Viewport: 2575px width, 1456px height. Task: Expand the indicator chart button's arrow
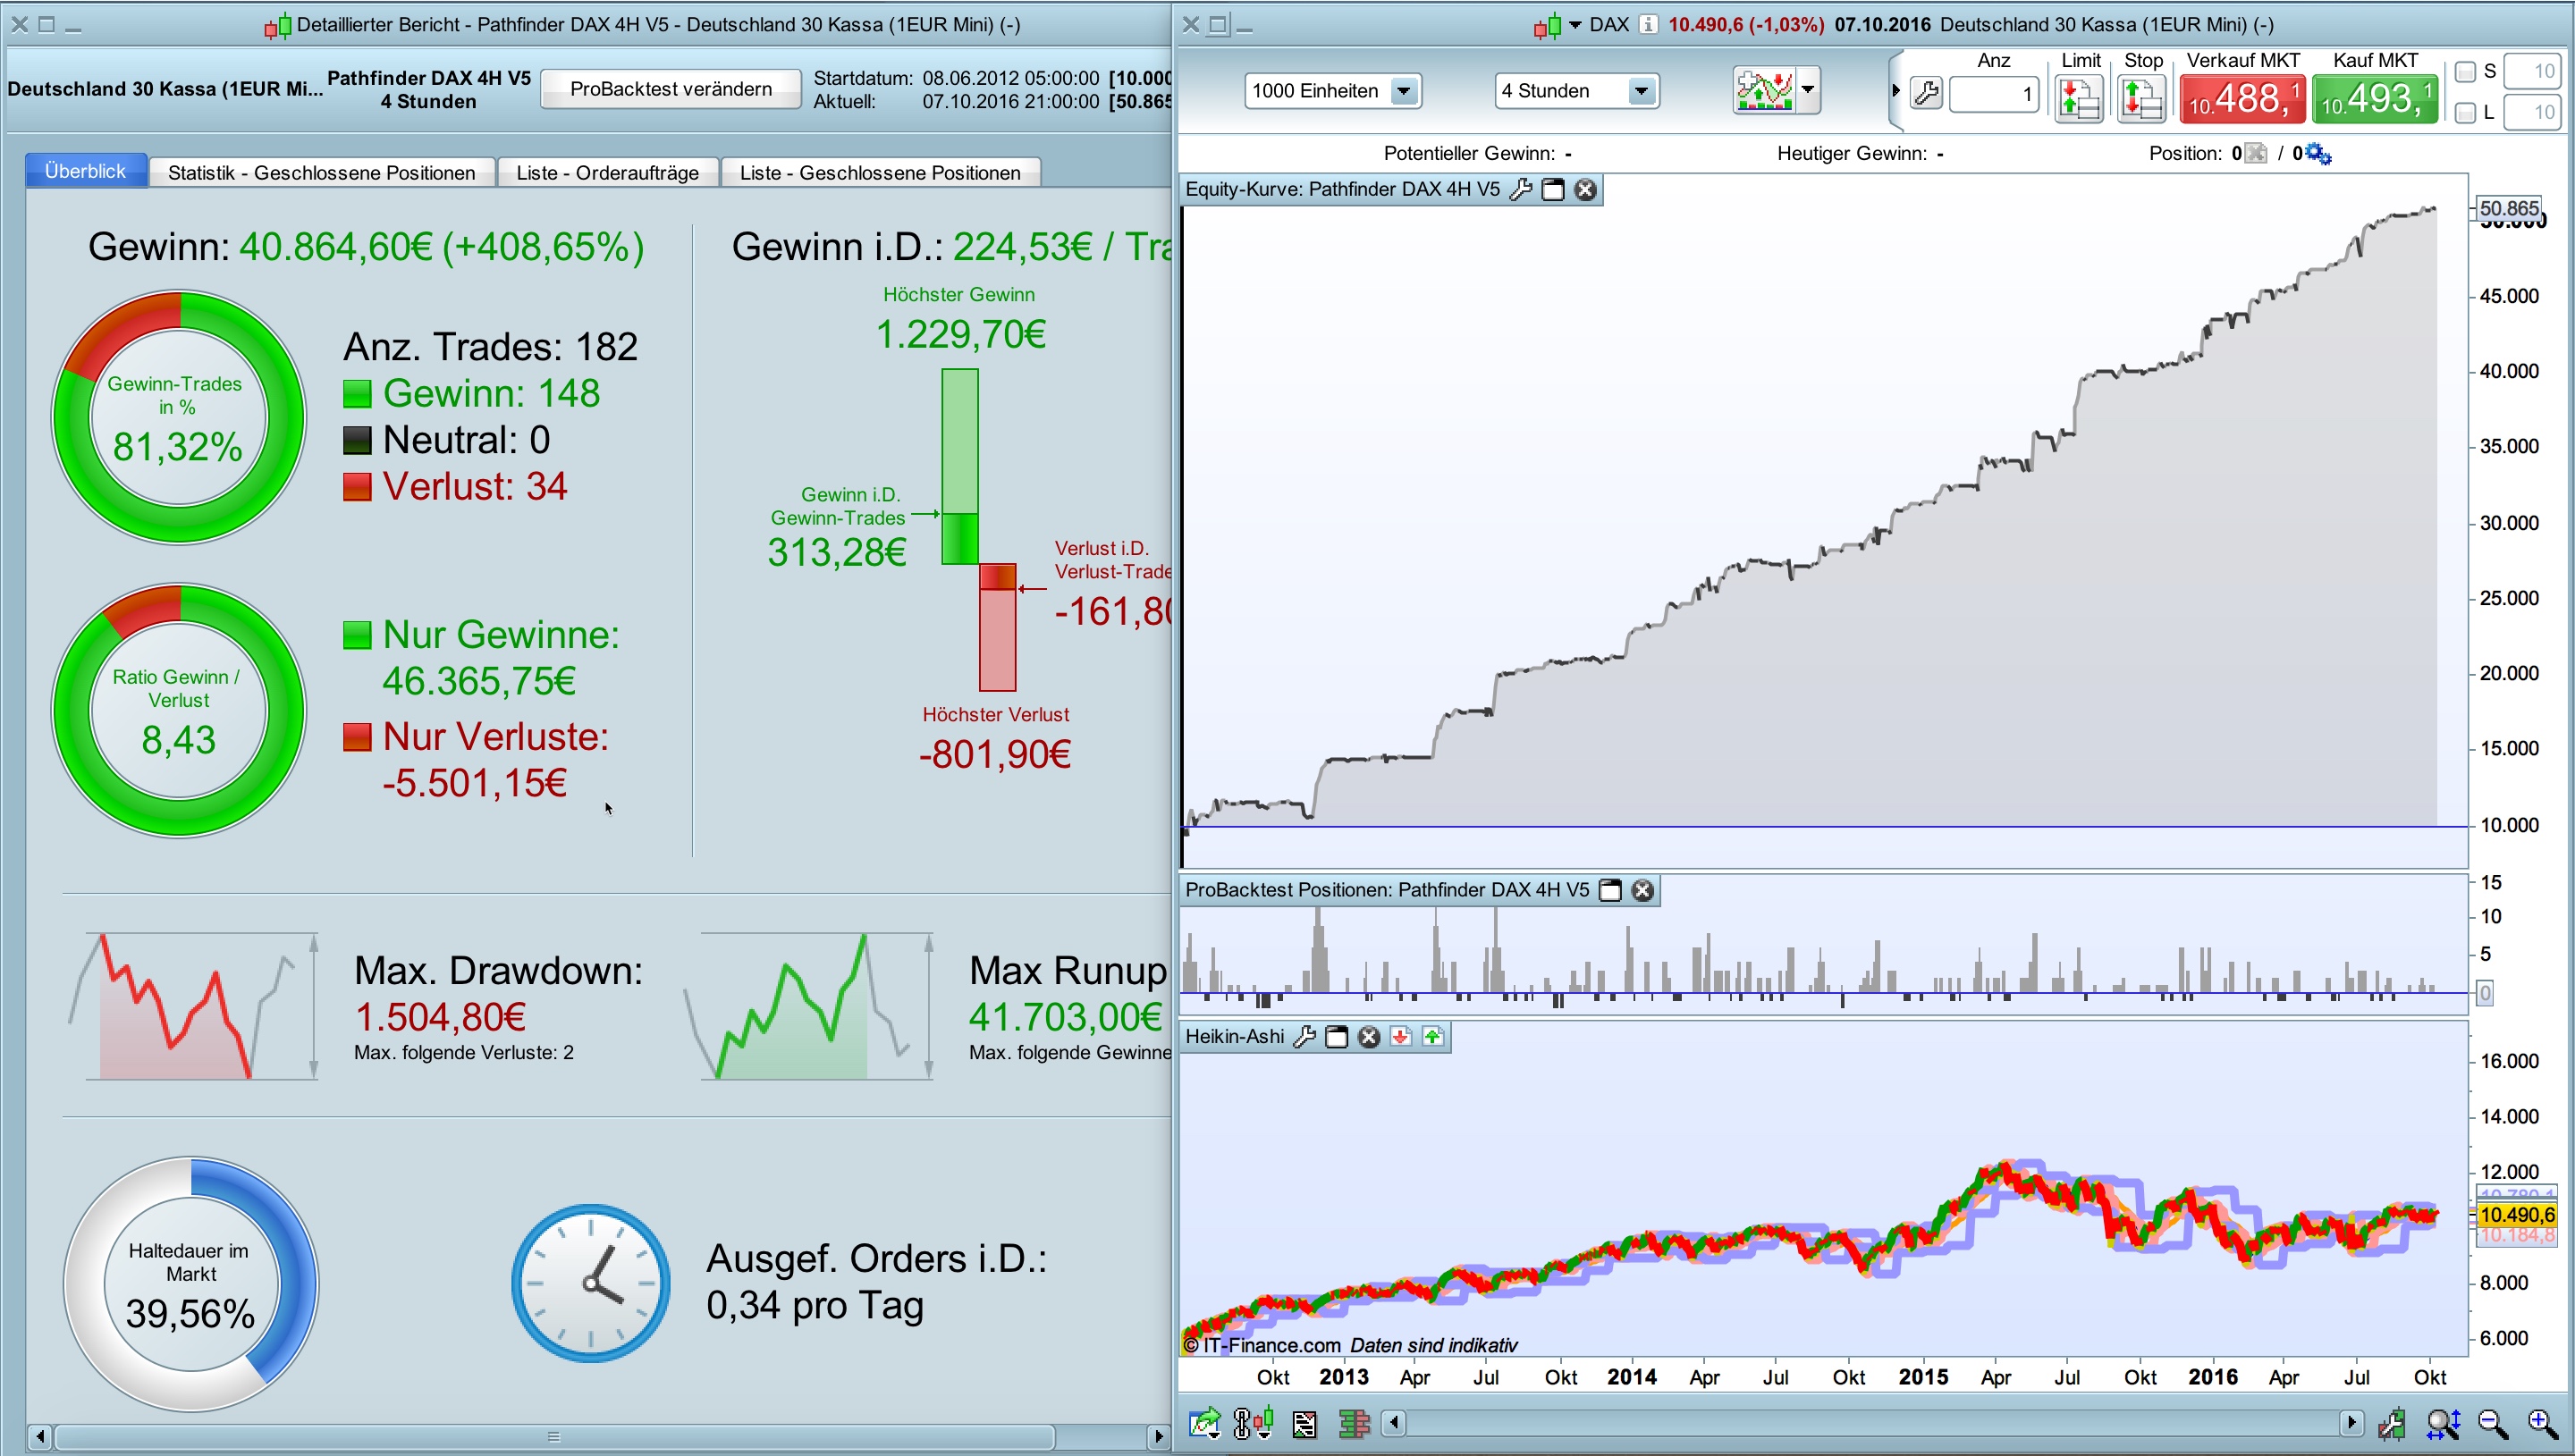click(x=1808, y=90)
